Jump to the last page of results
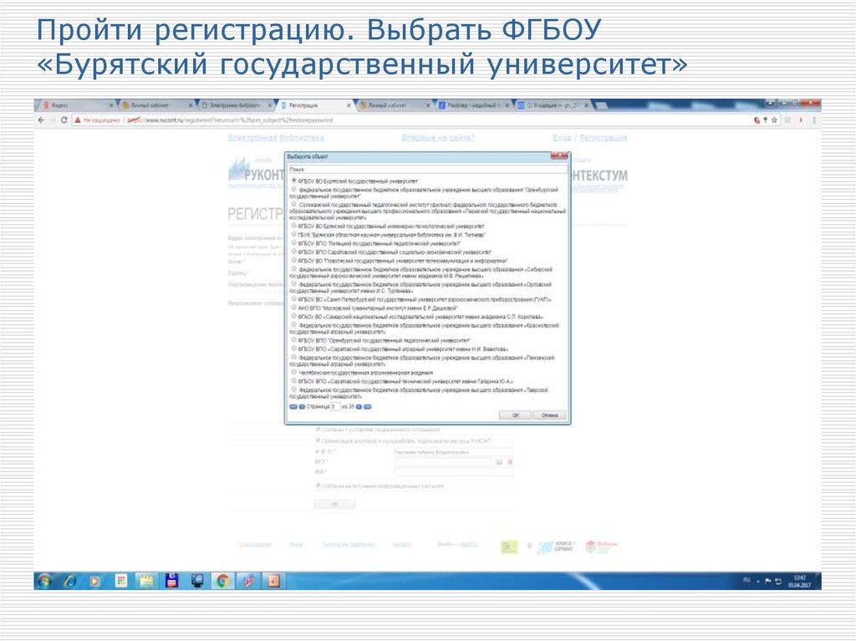 (x=369, y=405)
